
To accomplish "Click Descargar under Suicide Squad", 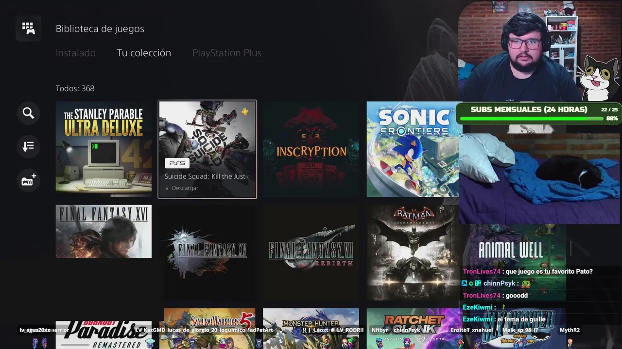I will click(x=185, y=188).
